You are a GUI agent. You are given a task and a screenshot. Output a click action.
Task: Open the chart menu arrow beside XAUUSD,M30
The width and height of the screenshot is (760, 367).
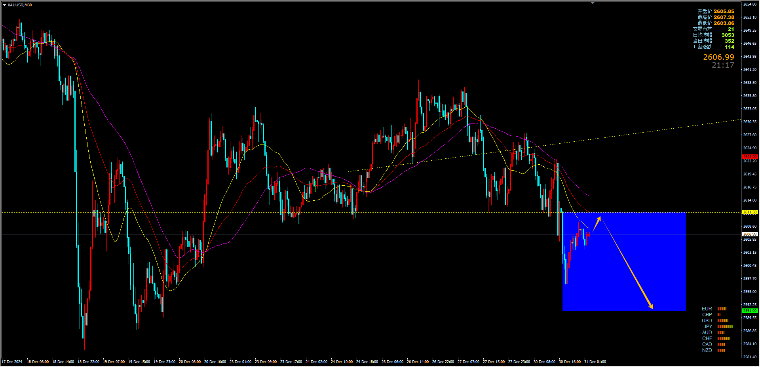[x=4, y=5]
